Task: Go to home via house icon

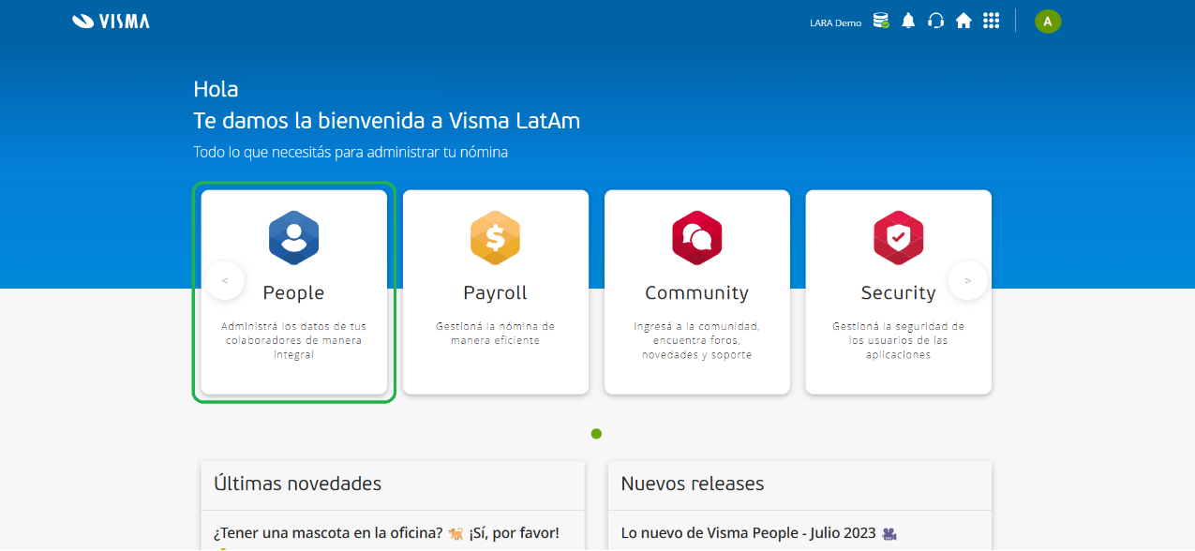Action: (x=963, y=21)
